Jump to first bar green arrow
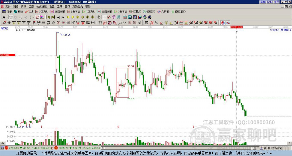Image resolution: width=292 pixels, height=156 pixels. 48,17
